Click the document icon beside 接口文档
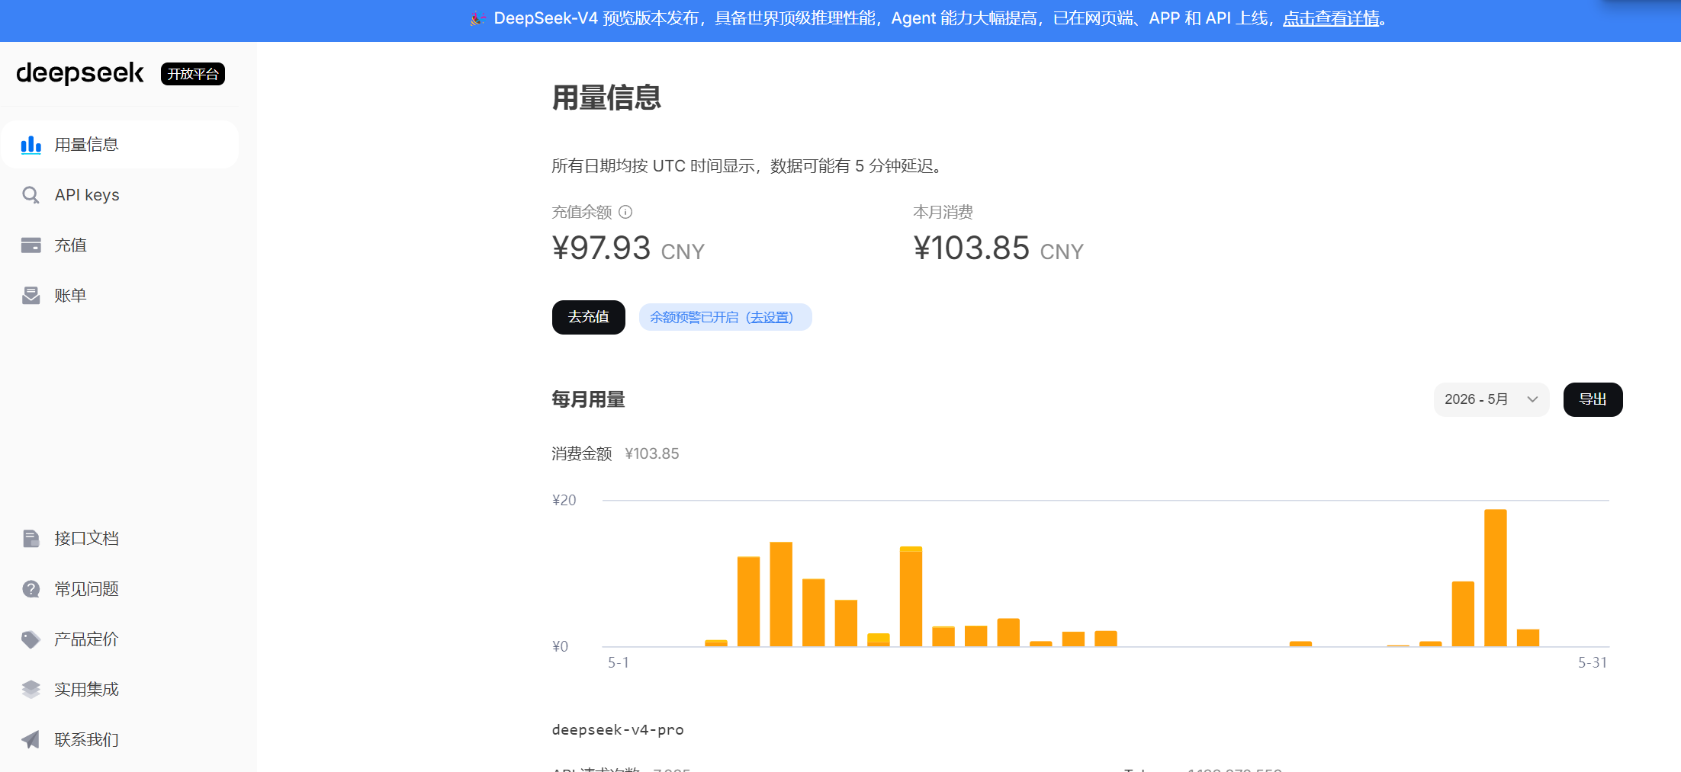 click(x=31, y=539)
